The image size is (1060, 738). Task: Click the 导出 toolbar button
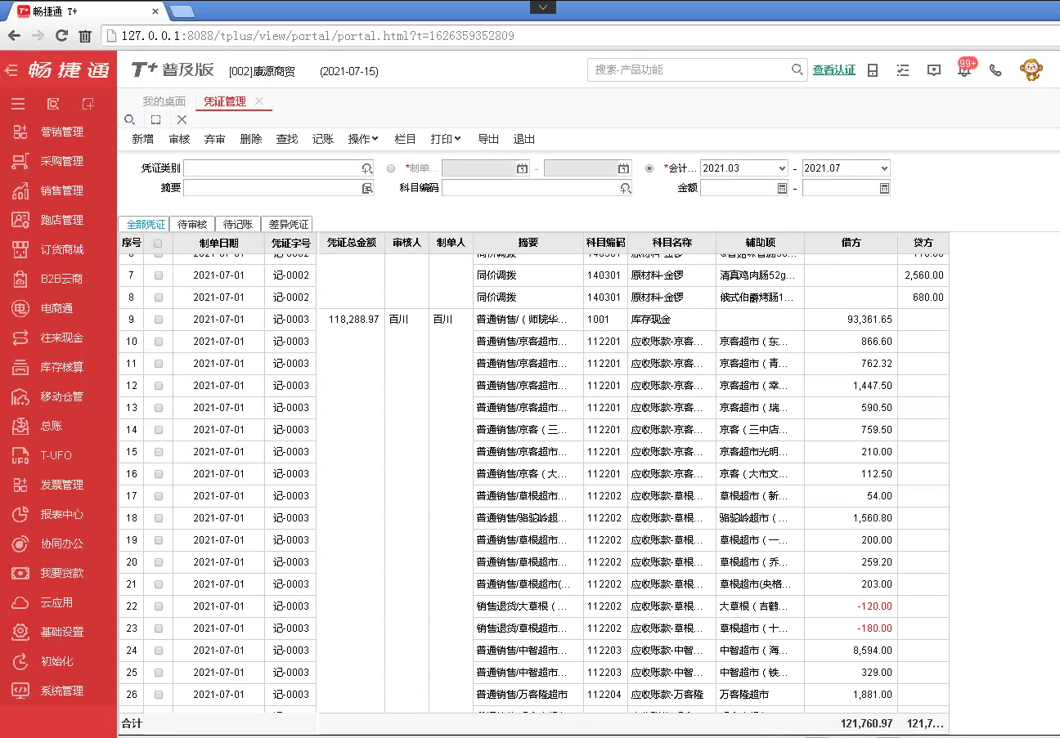pos(488,139)
